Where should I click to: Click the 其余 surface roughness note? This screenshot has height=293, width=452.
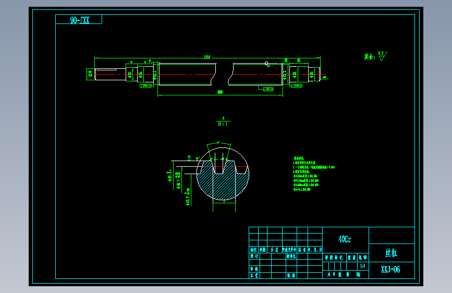[369, 57]
